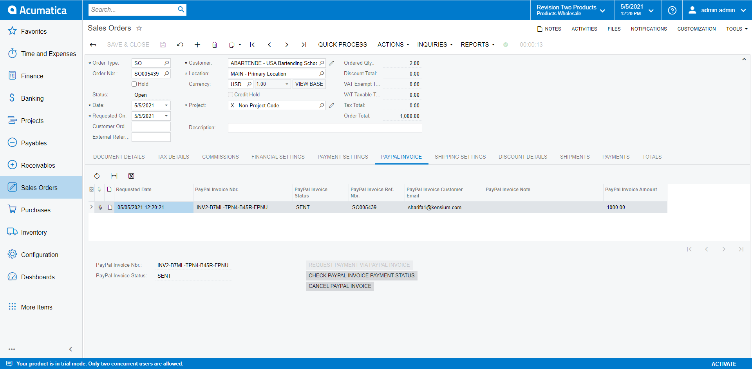Screen dimensions: 752x369
Task: Click the Description input field
Action: 325,128
